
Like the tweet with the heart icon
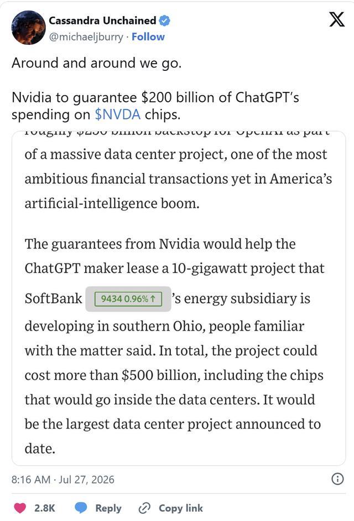(20, 508)
